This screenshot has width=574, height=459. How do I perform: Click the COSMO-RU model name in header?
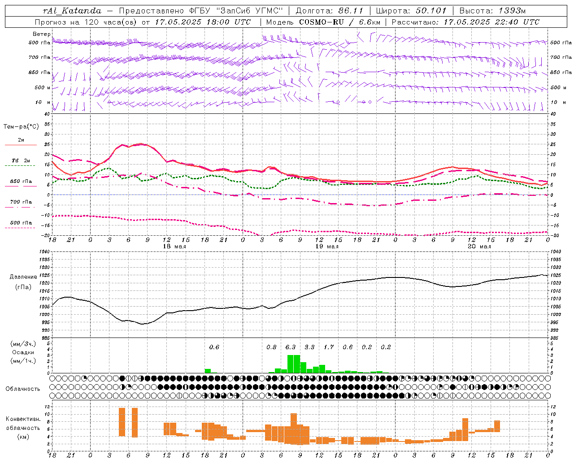pos(321,22)
